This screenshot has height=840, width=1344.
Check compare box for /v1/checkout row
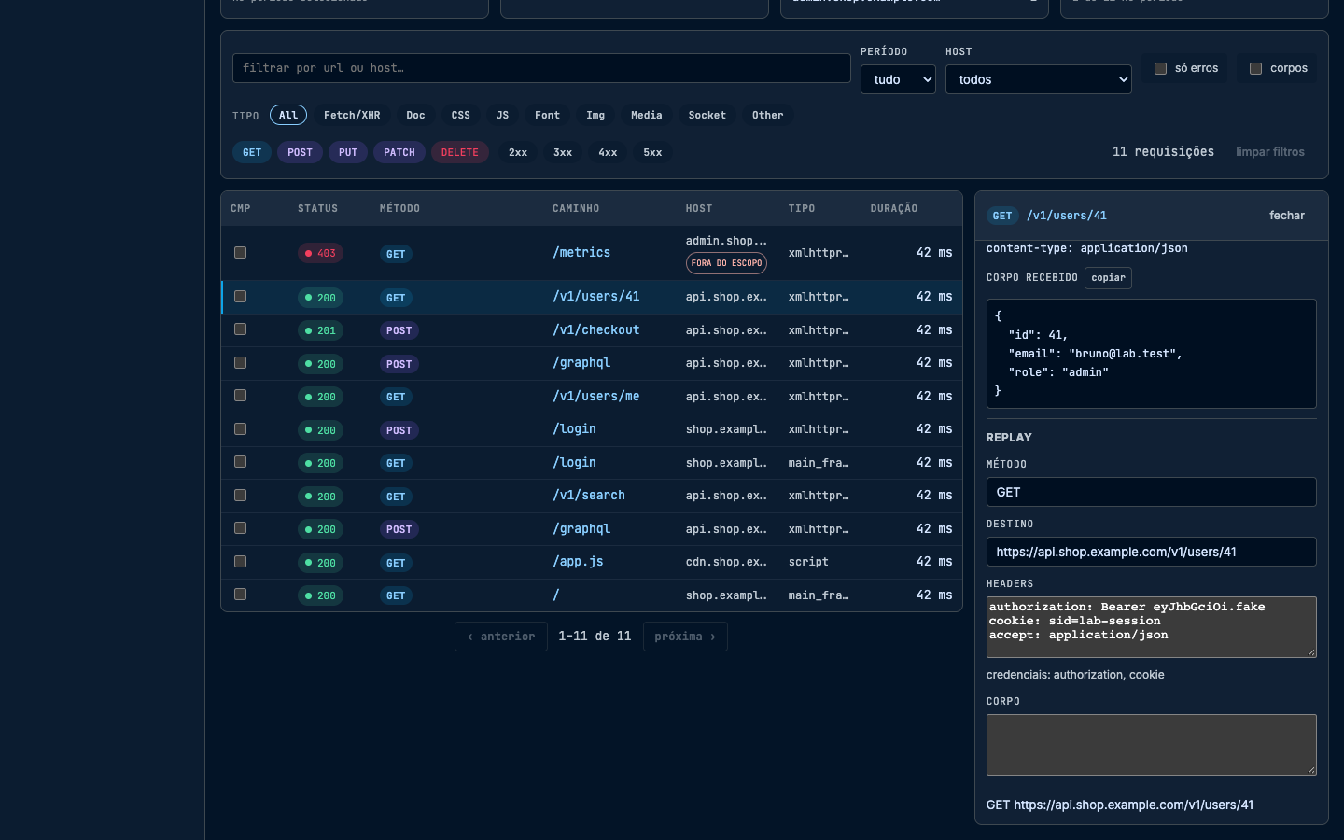pyautogui.click(x=240, y=329)
